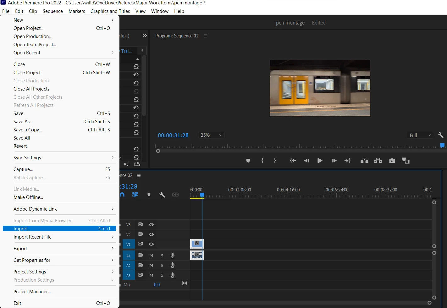447x308 pixels.
Task: Toggle V1 track output eye
Action: point(151,244)
